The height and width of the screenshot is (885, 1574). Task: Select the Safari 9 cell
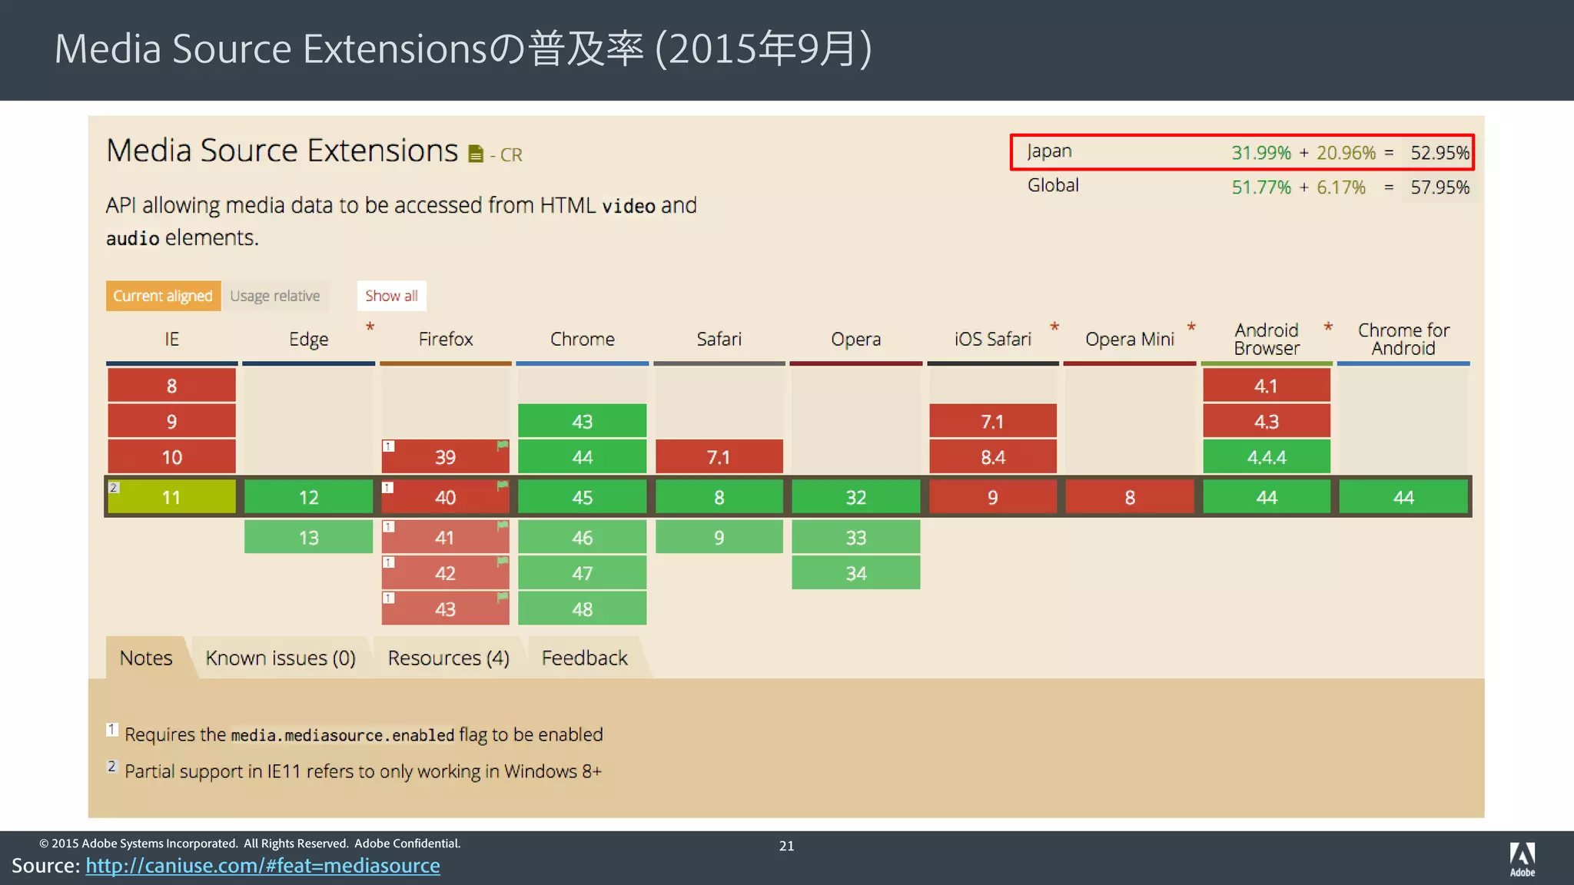pyautogui.click(x=719, y=537)
